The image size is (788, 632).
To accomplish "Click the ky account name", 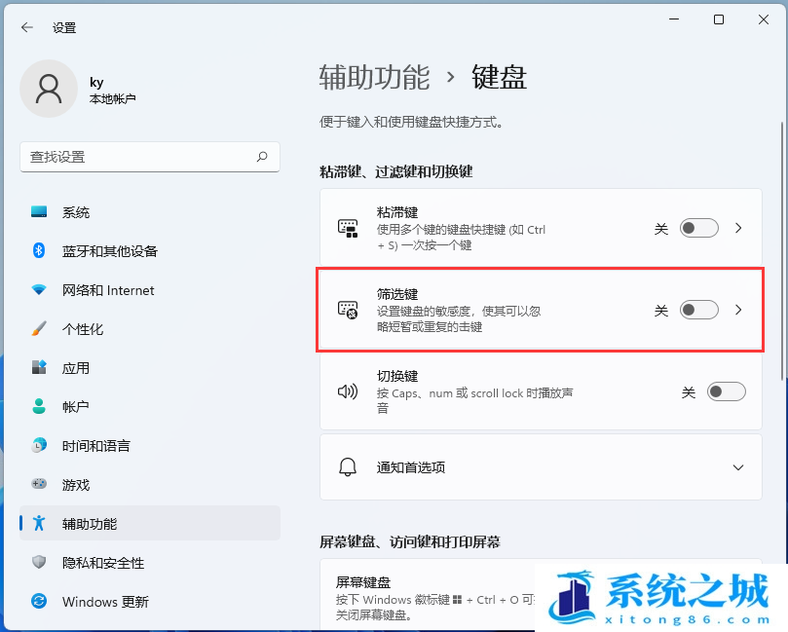I will coord(96,82).
